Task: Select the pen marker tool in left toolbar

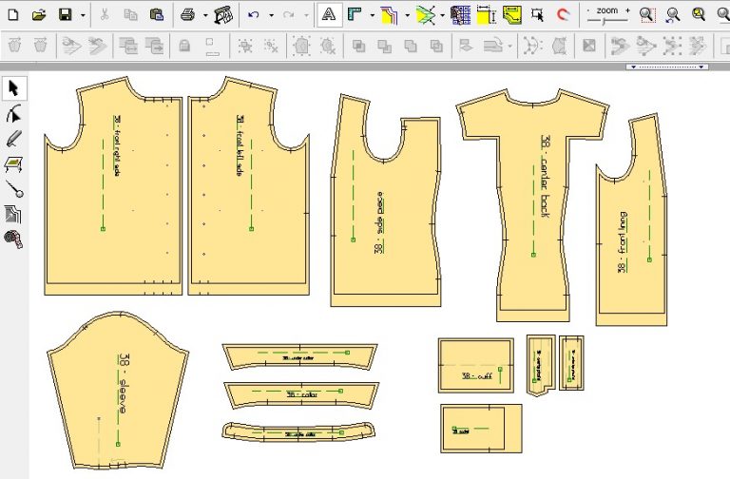Action: tap(14, 139)
